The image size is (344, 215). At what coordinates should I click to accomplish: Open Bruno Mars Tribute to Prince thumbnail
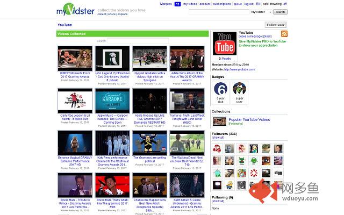(x=75, y=185)
